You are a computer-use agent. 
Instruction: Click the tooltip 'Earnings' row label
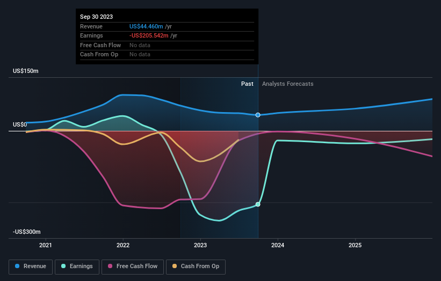[91, 35]
